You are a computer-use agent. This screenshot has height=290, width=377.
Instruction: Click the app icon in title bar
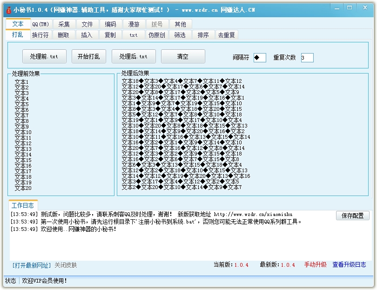8,10
